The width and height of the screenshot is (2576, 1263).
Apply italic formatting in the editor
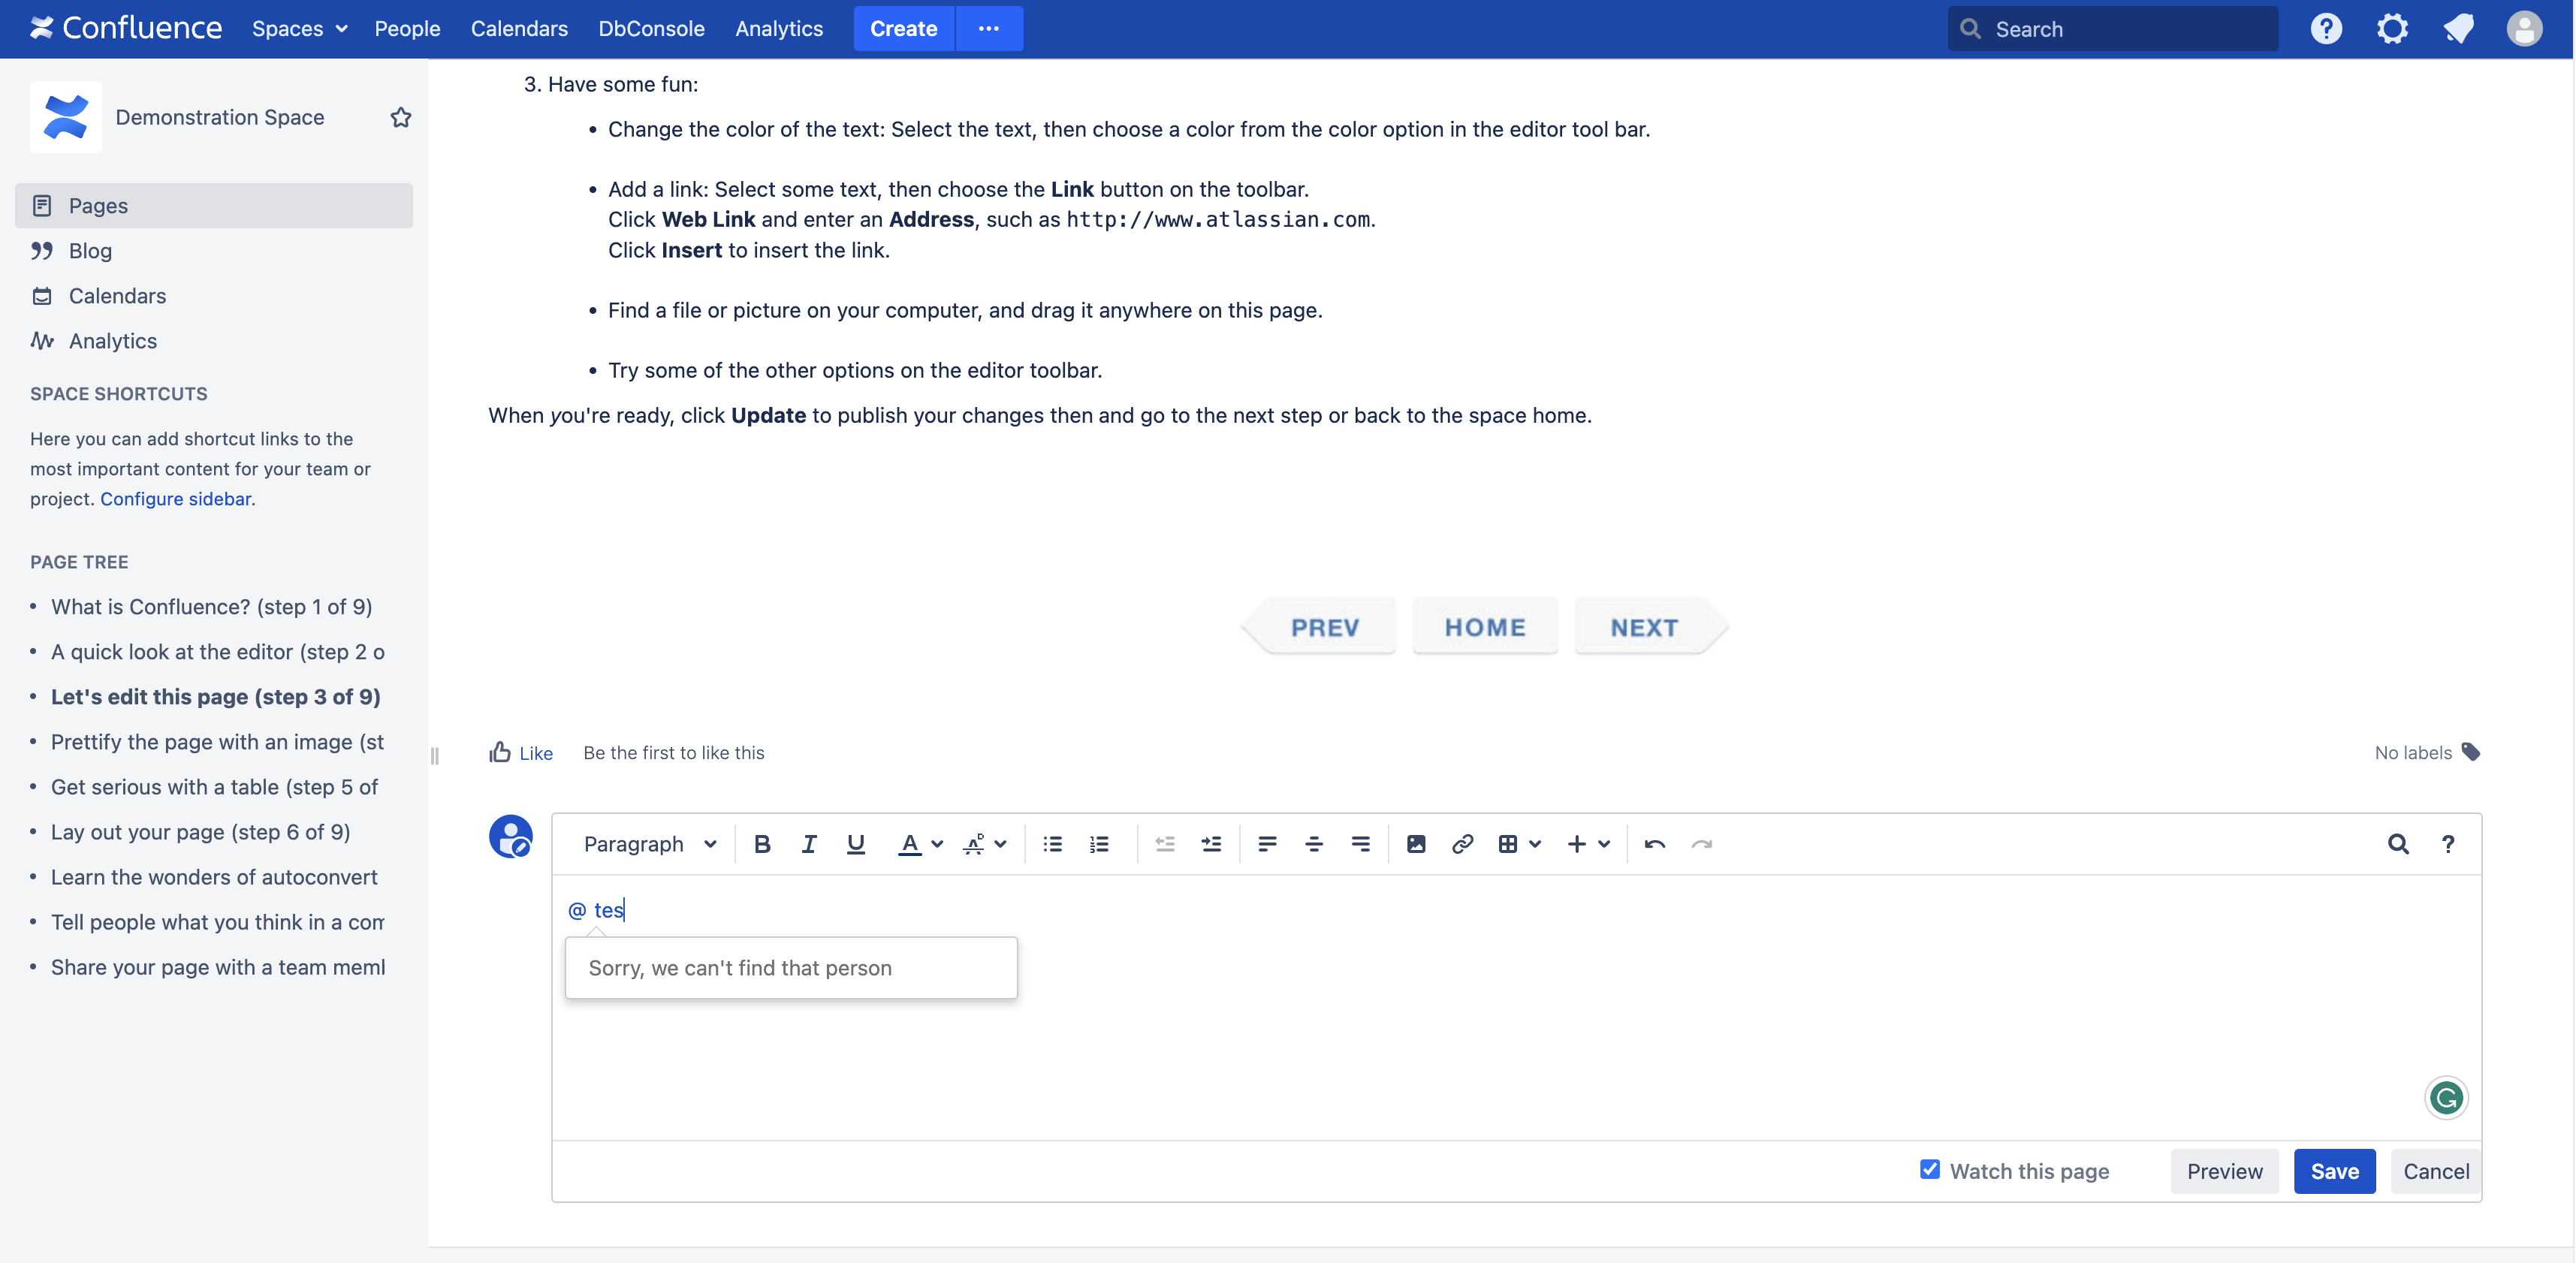pos(808,844)
